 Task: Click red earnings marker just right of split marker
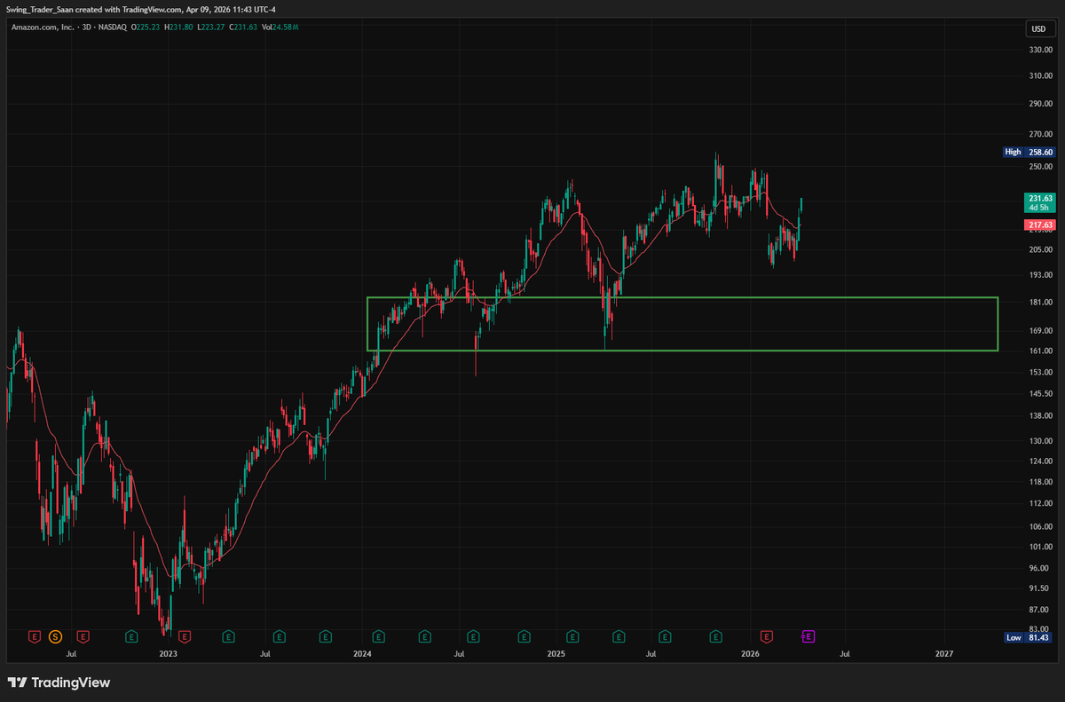coord(83,636)
